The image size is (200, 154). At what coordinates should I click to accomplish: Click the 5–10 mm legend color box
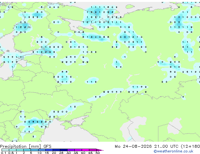click(34, 150)
